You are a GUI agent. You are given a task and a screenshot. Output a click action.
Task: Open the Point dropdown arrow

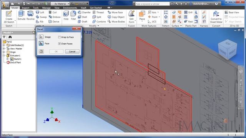(159, 17)
